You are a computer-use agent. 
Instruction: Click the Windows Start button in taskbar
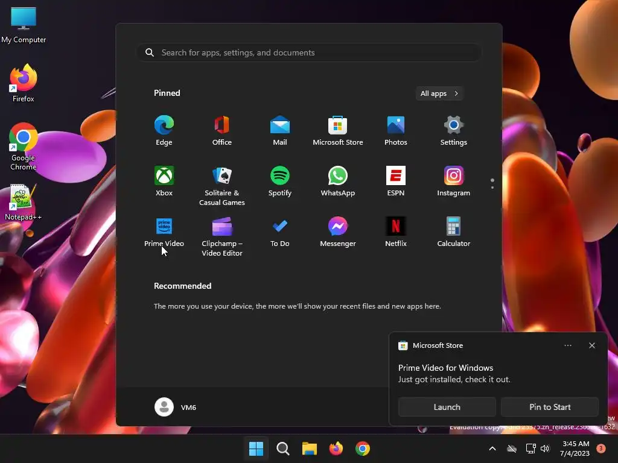[256, 449]
